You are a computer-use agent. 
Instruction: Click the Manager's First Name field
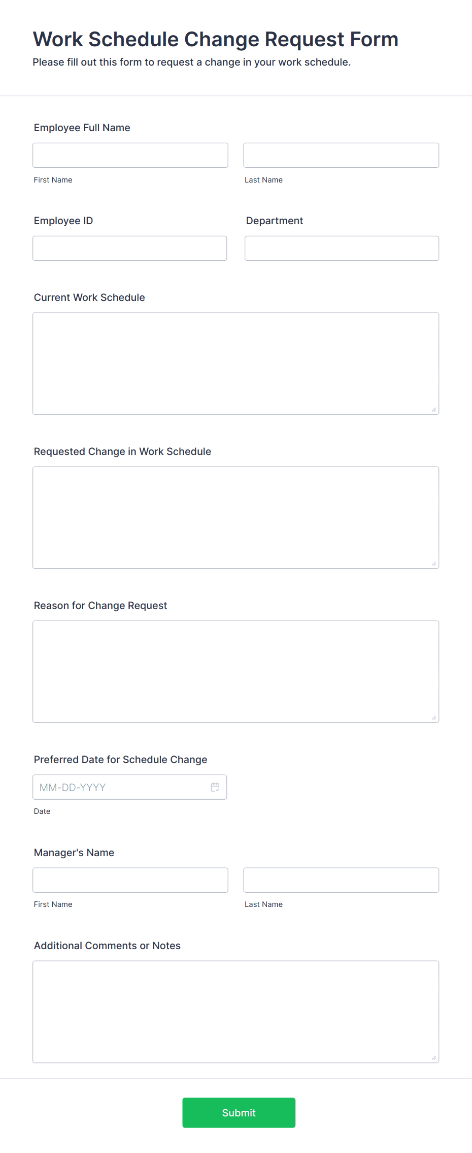coord(130,880)
